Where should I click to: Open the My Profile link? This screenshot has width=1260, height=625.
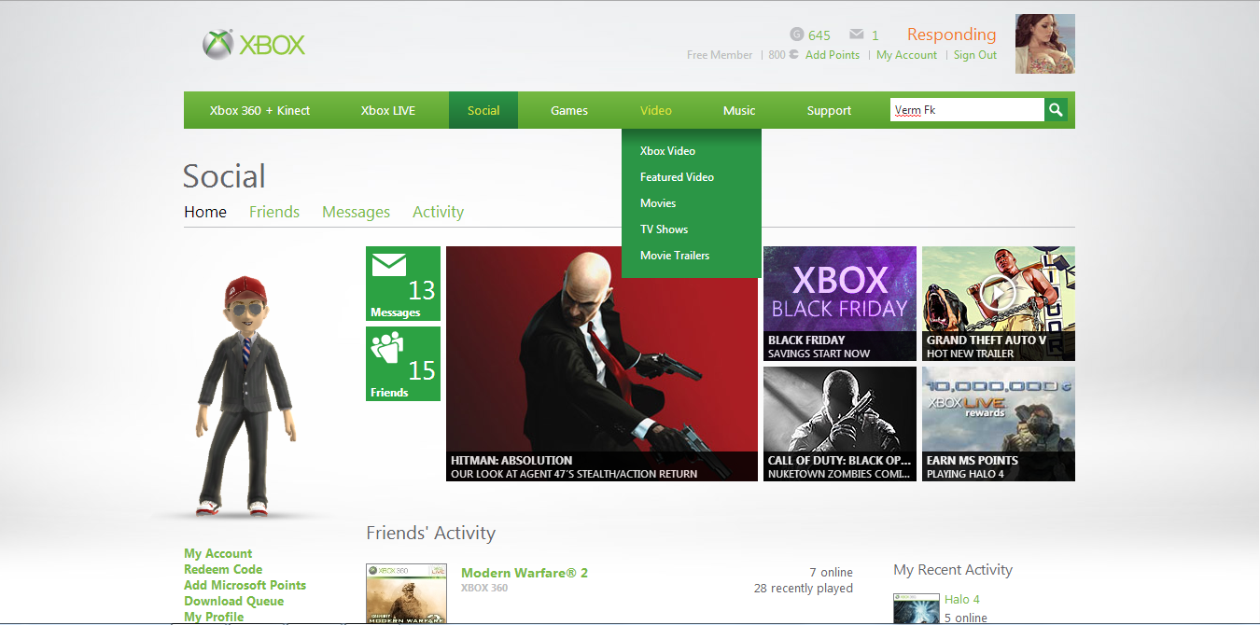click(x=214, y=618)
